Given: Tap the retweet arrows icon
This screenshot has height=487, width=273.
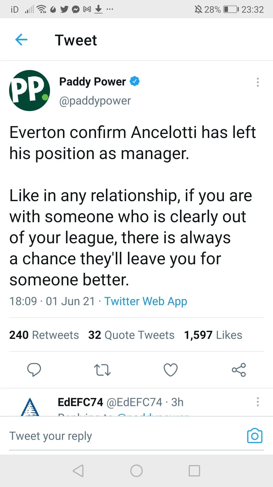Looking at the screenshot, I should pyautogui.click(x=102, y=370).
